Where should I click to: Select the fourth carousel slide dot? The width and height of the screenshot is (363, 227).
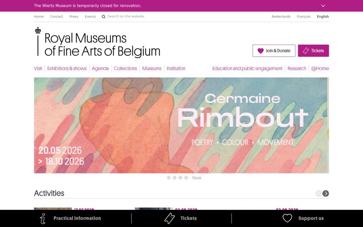tap(186, 178)
